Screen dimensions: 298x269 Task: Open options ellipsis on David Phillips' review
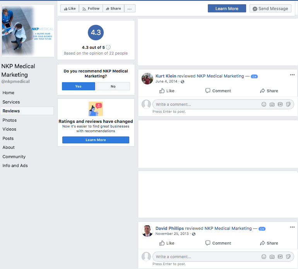(292, 227)
